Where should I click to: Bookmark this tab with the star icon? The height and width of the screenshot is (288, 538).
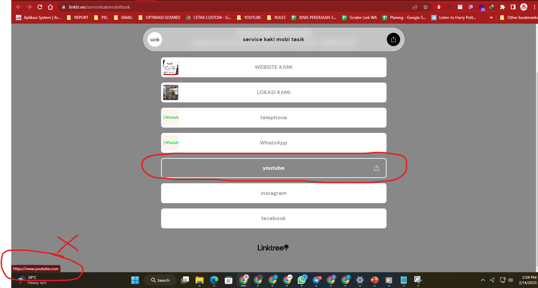point(426,7)
